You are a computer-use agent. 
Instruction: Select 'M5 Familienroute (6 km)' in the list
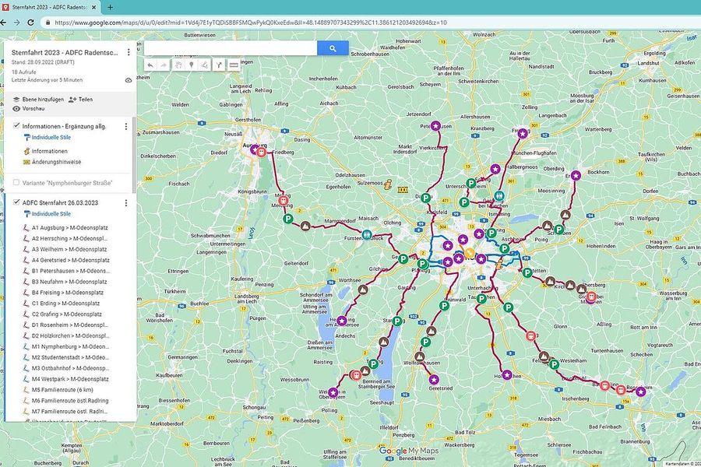[58, 390]
